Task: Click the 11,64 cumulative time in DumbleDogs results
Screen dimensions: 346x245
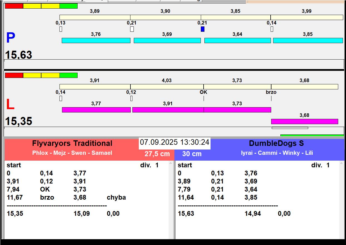Action: tap(186, 198)
